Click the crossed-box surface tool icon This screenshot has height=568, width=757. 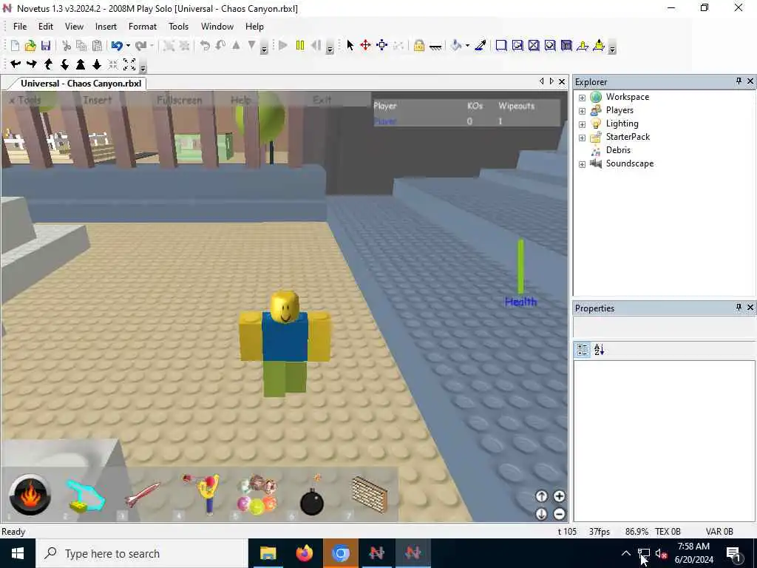coord(534,45)
